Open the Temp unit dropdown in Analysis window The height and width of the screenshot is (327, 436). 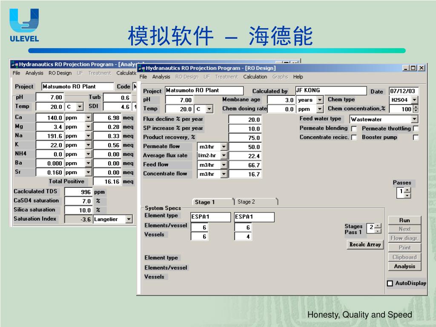[80, 106]
